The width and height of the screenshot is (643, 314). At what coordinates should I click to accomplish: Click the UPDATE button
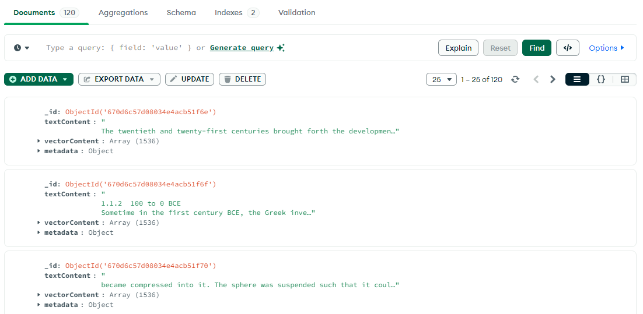(190, 79)
